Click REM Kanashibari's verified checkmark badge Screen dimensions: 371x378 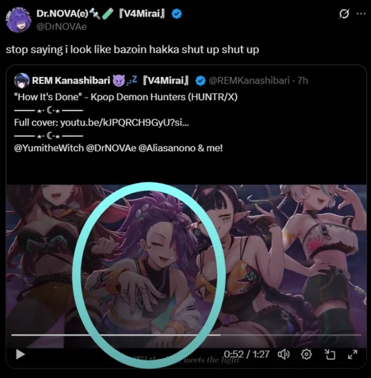click(200, 81)
